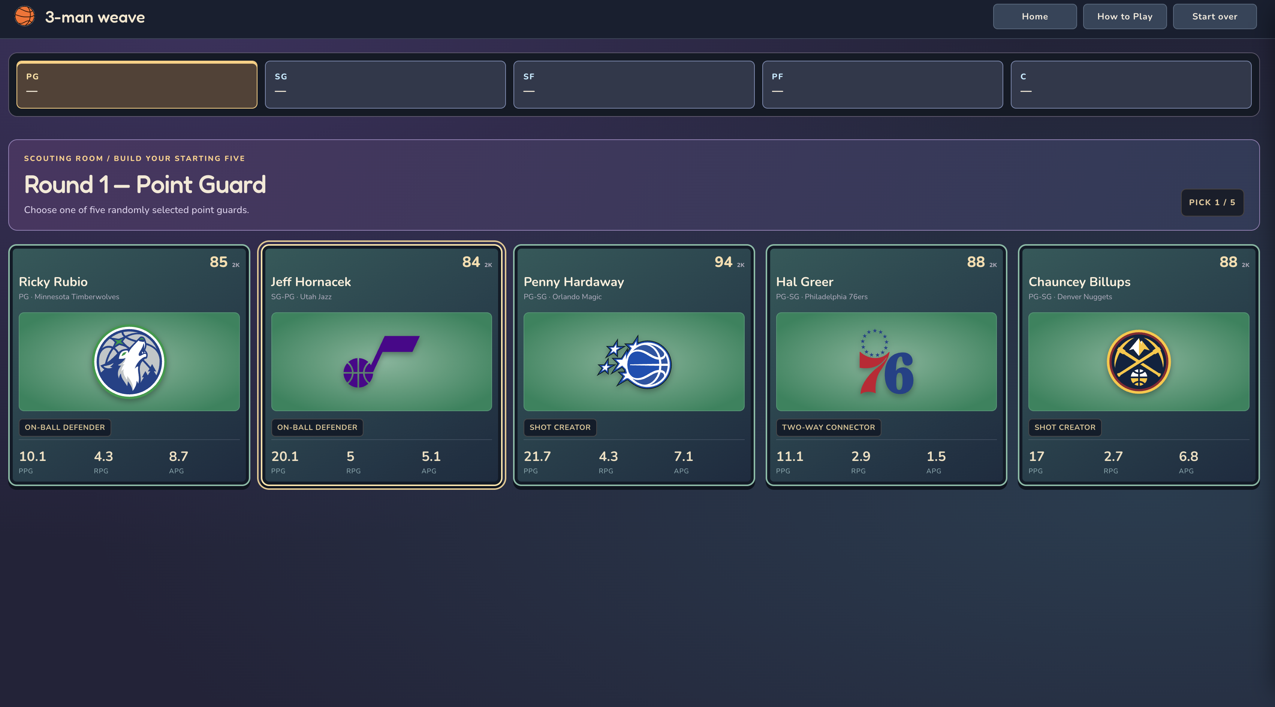Select the PG roster slot
Image resolution: width=1275 pixels, height=707 pixels.
pyautogui.click(x=136, y=85)
